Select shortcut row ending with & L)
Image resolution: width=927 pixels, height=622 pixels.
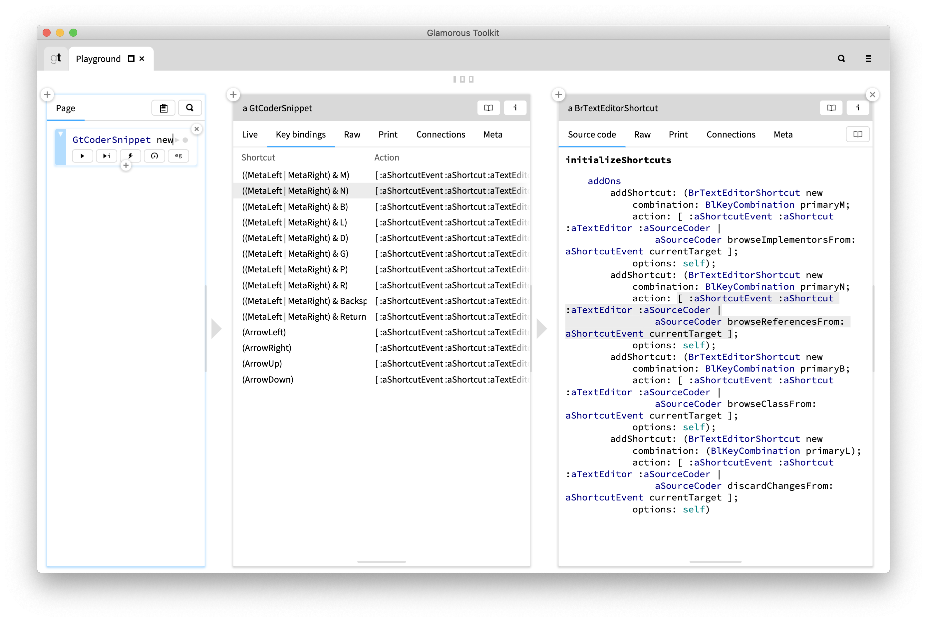click(x=382, y=222)
